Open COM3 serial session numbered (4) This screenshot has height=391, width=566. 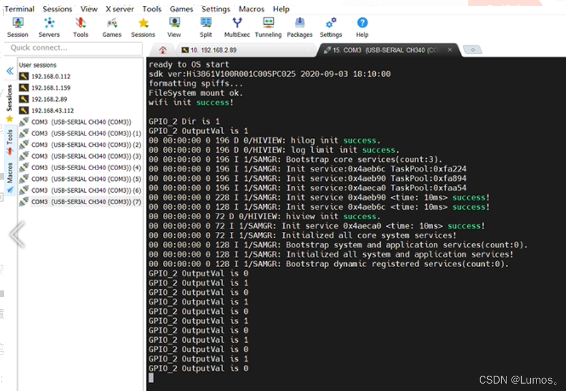point(86,168)
